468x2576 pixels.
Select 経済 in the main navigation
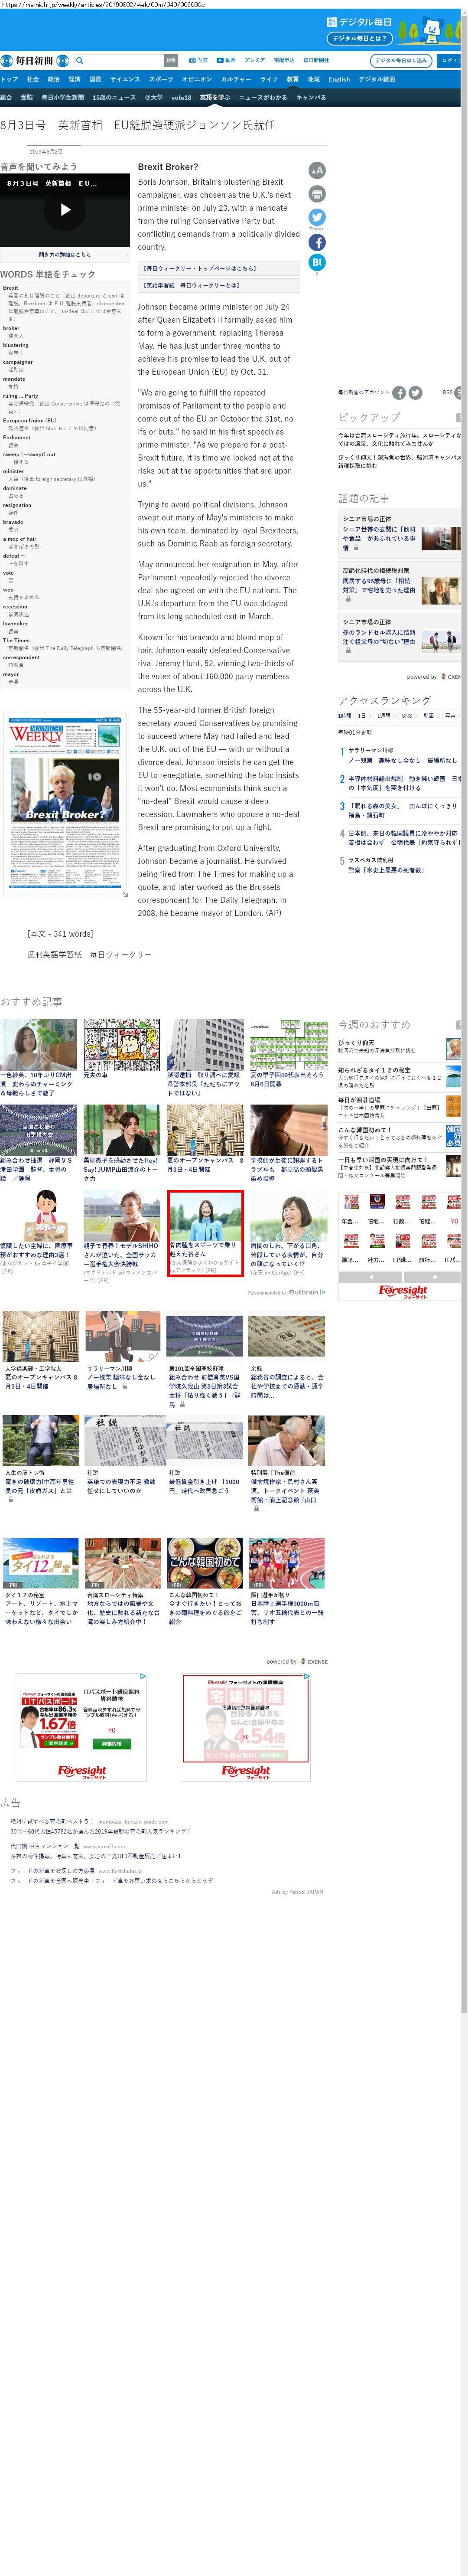click(75, 79)
